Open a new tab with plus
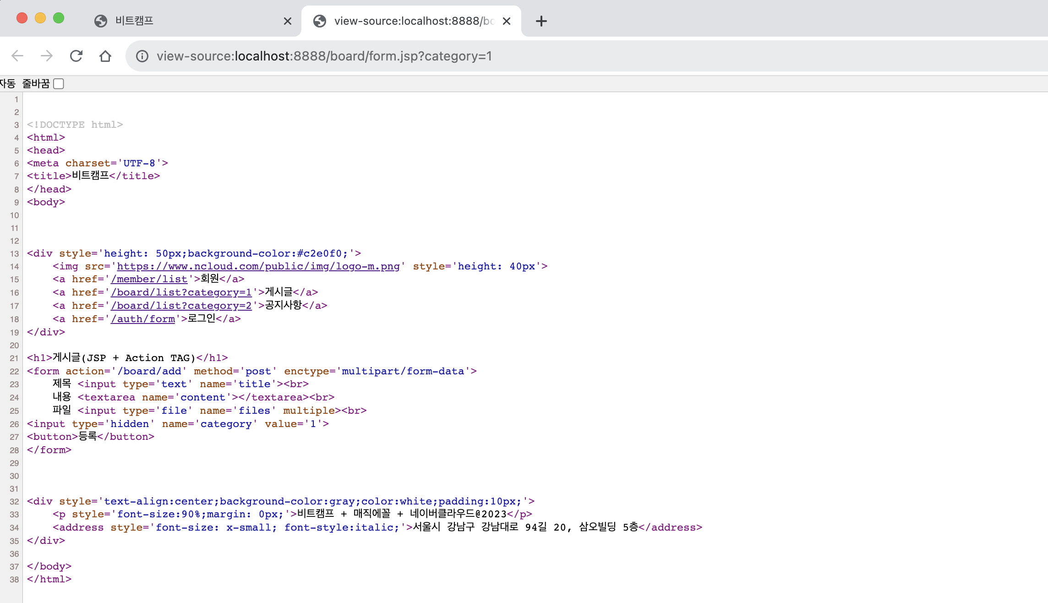Screen dimensions: 1048x603 (x=541, y=21)
